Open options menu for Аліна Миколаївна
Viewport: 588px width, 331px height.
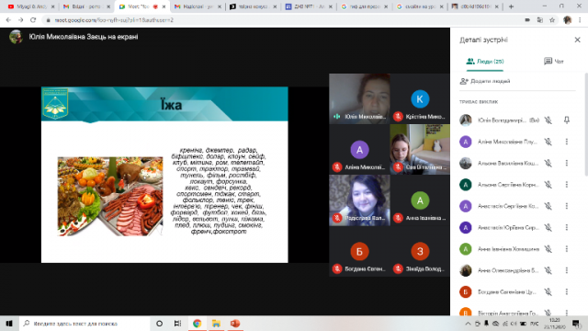point(567,142)
